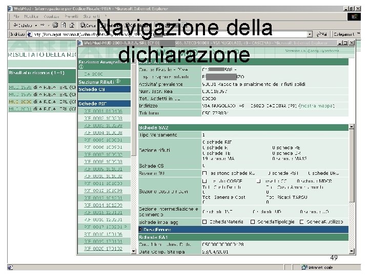
Task: Open the Cerca search toolbar button
Action: [88, 25]
